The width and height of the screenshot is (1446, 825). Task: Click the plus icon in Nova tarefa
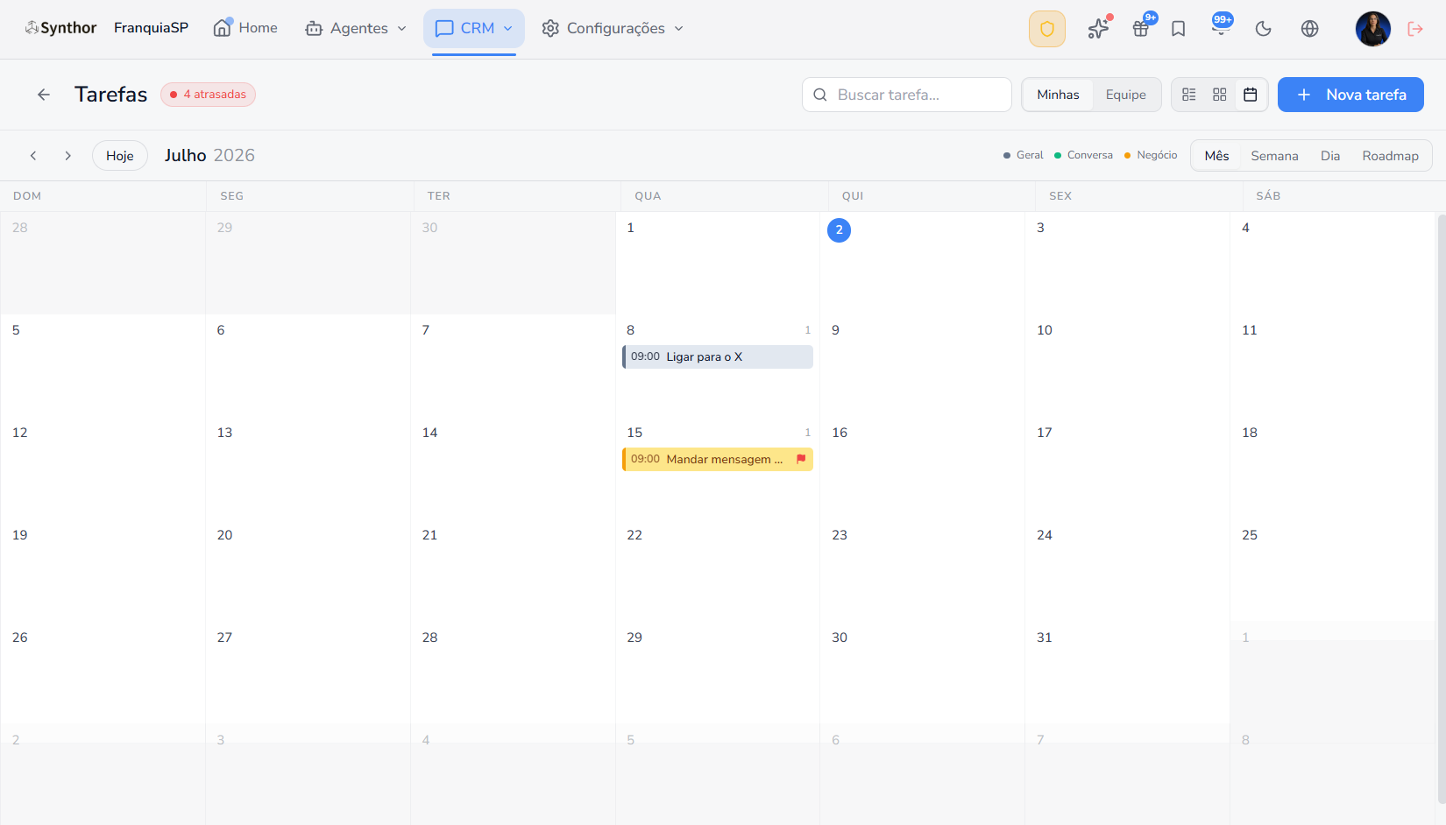(1304, 95)
